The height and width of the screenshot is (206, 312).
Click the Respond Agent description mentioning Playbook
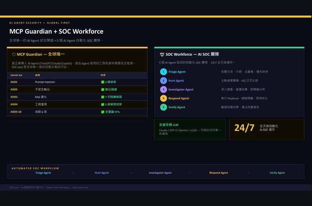click(x=245, y=98)
